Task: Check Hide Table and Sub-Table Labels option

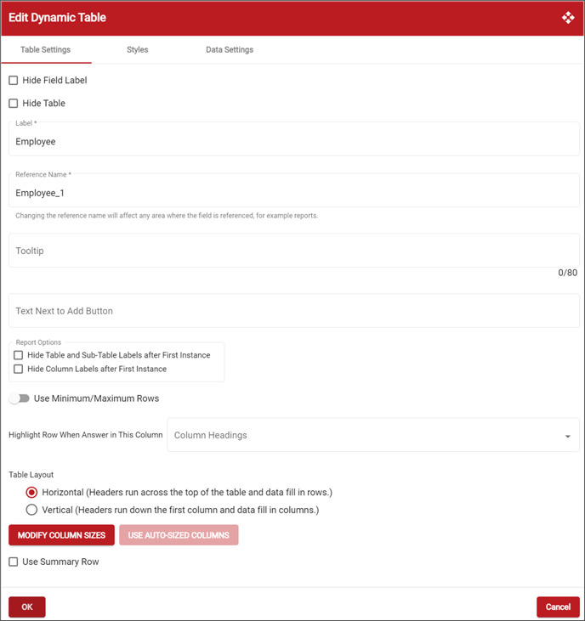Action: 19,355
